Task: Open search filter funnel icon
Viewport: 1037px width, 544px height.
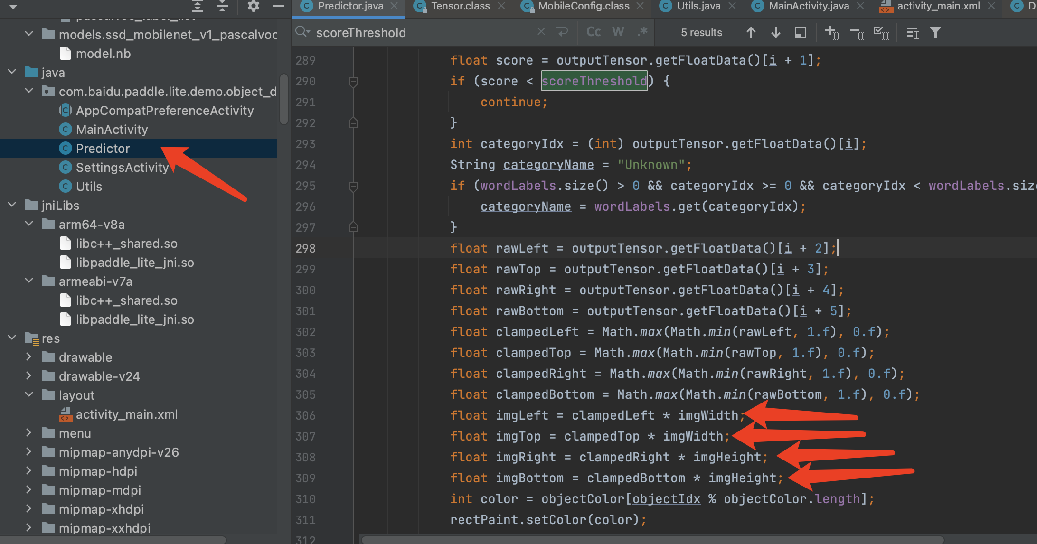Action: click(935, 32)
